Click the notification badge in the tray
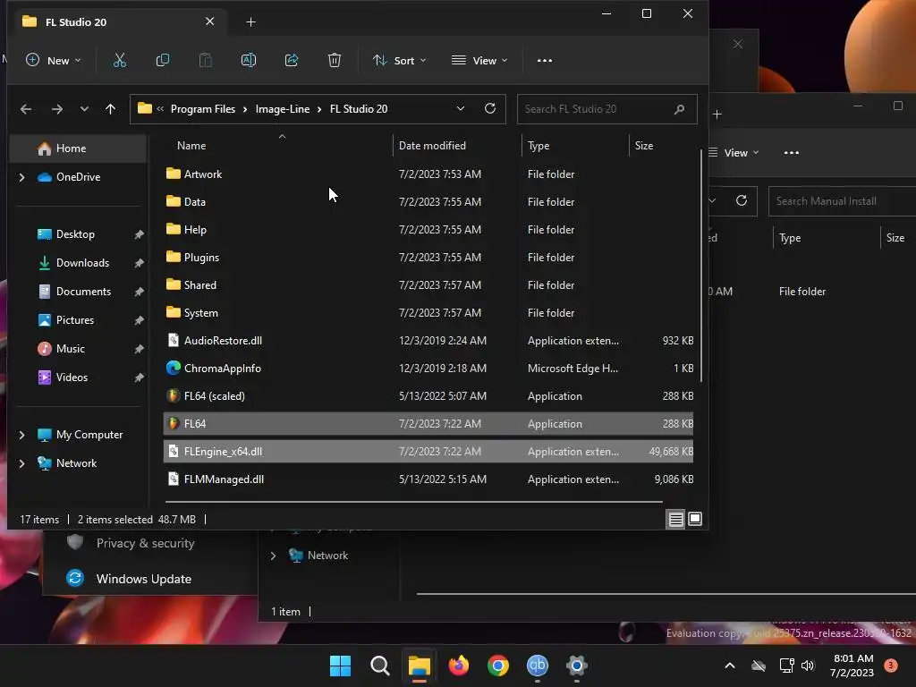 point(891,666)
